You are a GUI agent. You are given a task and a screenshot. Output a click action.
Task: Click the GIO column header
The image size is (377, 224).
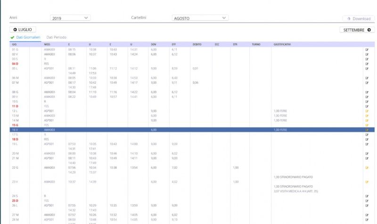point(14,44)
